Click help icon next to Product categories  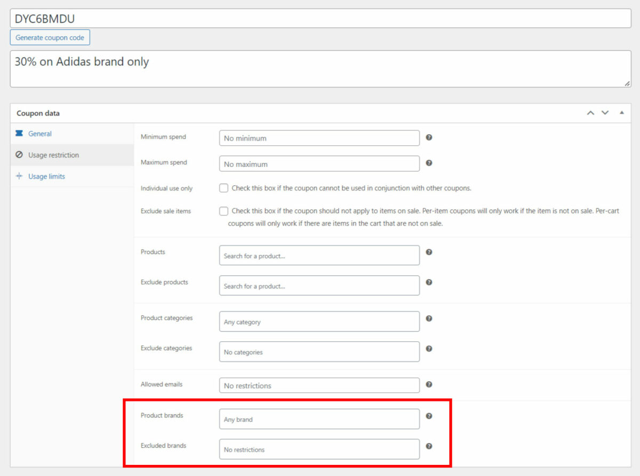[429, 318]
